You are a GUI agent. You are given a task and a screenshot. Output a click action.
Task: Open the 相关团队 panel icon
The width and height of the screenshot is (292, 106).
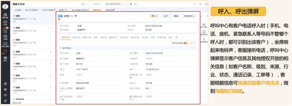click(204, 25)
